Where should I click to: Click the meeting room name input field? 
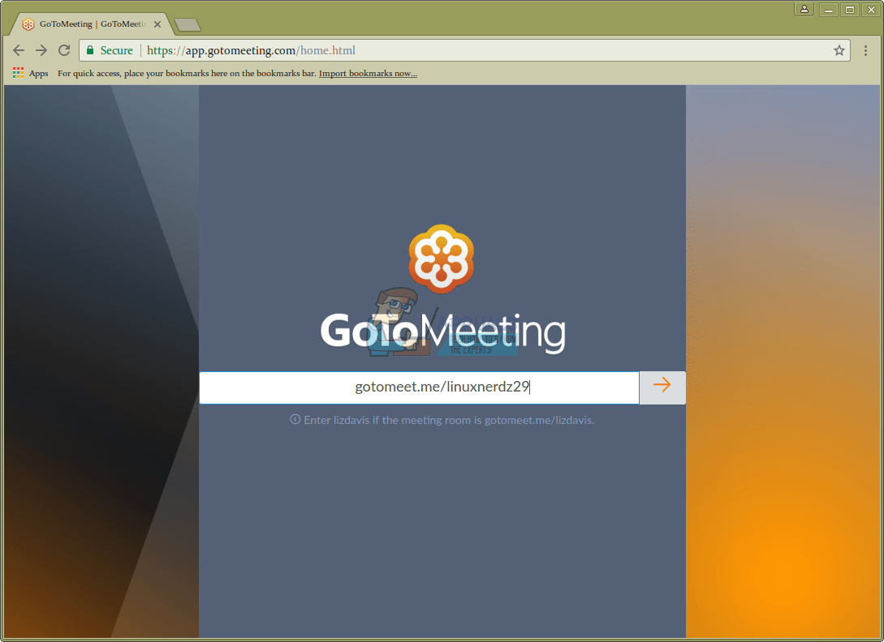point(419,387)
